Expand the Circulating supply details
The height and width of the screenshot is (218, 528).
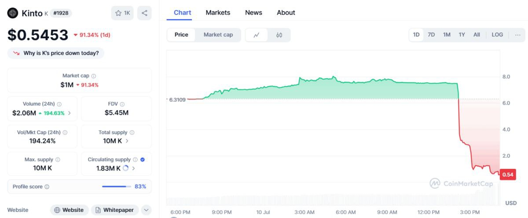tap(133, 168)
